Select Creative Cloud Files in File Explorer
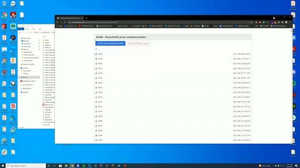300x168 pixels. (28, 64)
